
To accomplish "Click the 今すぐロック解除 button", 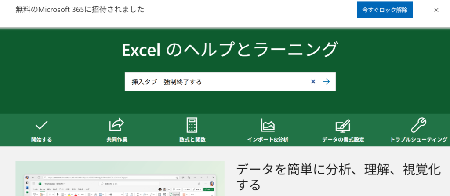I will 385,10.
